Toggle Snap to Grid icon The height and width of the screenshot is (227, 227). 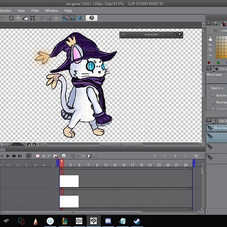pyautogui.click(x=80, y=18)
